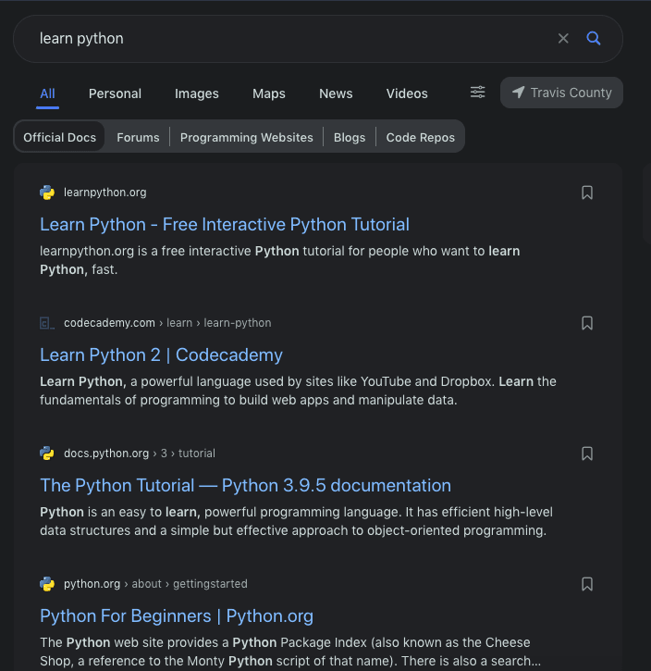651x671 pixels.
Task: Bookmark the docs.python.org tutorial result
Action: point(587,454)
